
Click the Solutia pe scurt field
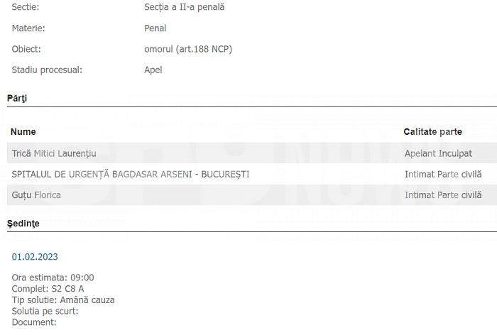coord(45,312)
